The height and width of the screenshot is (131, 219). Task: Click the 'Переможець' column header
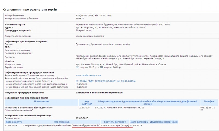click(x=61, y=122)
